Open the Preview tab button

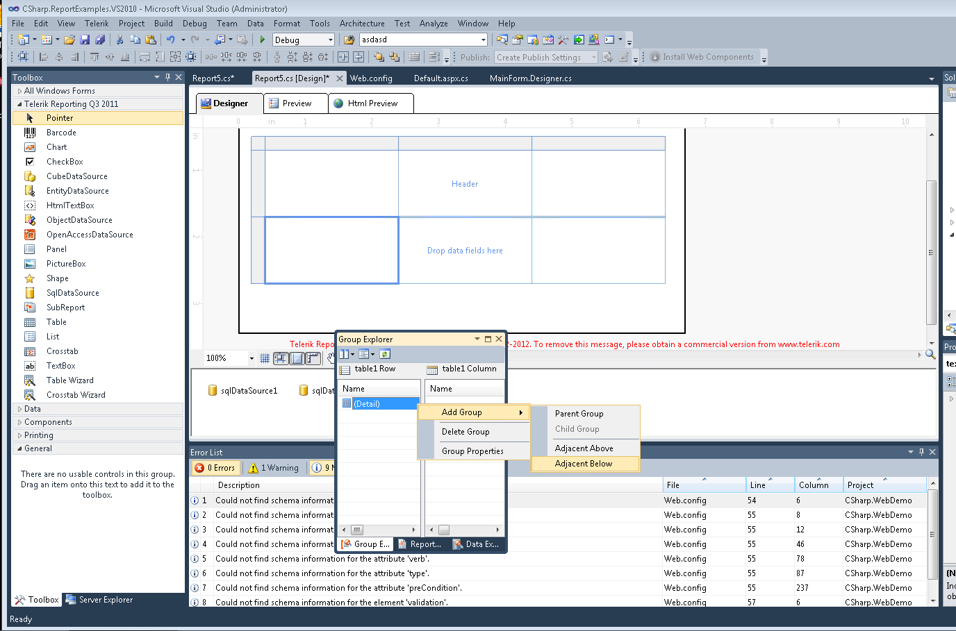click(295, 103)
